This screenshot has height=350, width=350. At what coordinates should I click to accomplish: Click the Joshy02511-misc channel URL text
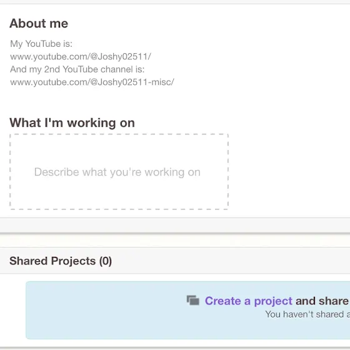[x=92, y=82]
